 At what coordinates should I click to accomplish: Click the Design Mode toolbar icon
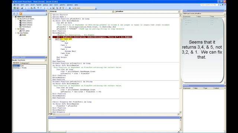point(54,8)
